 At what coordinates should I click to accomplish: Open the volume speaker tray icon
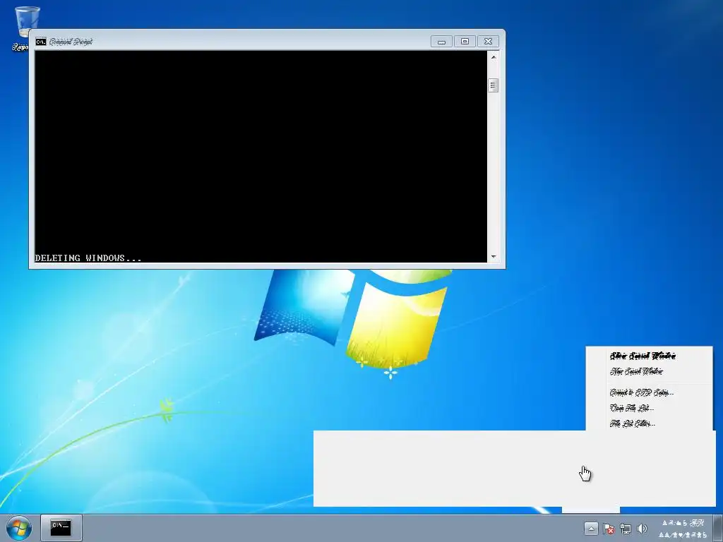(x=642, y=528)
